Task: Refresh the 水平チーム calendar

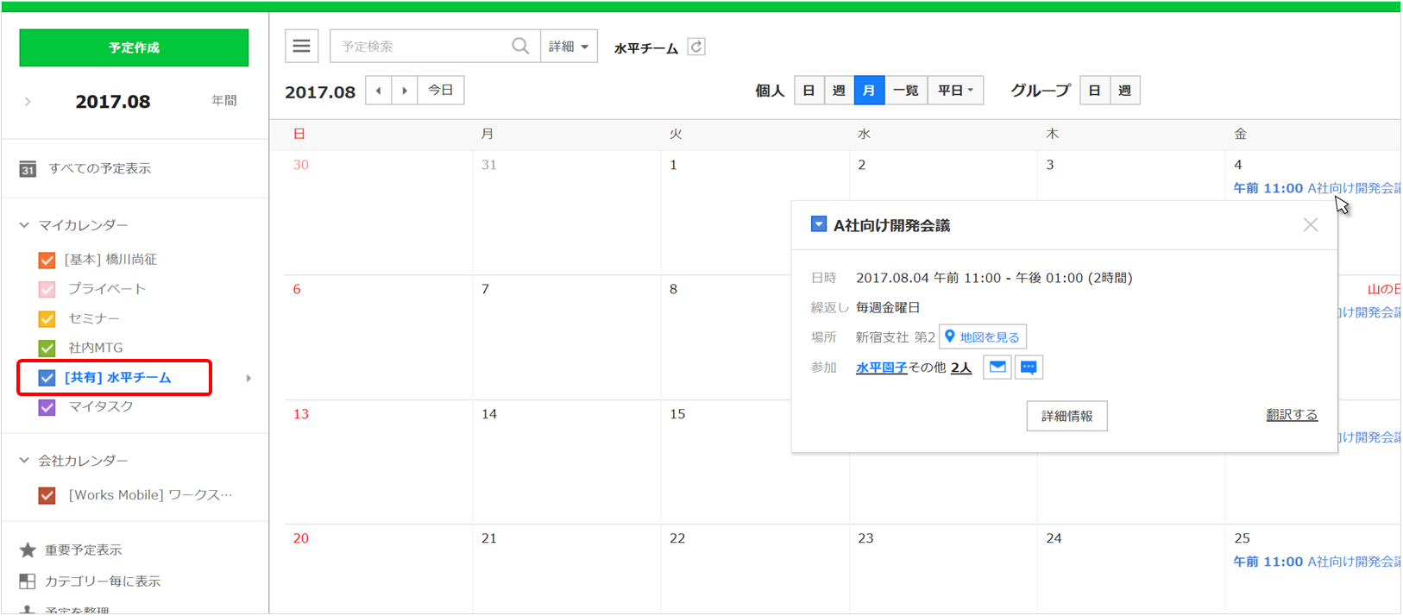Action: [696, 47]
